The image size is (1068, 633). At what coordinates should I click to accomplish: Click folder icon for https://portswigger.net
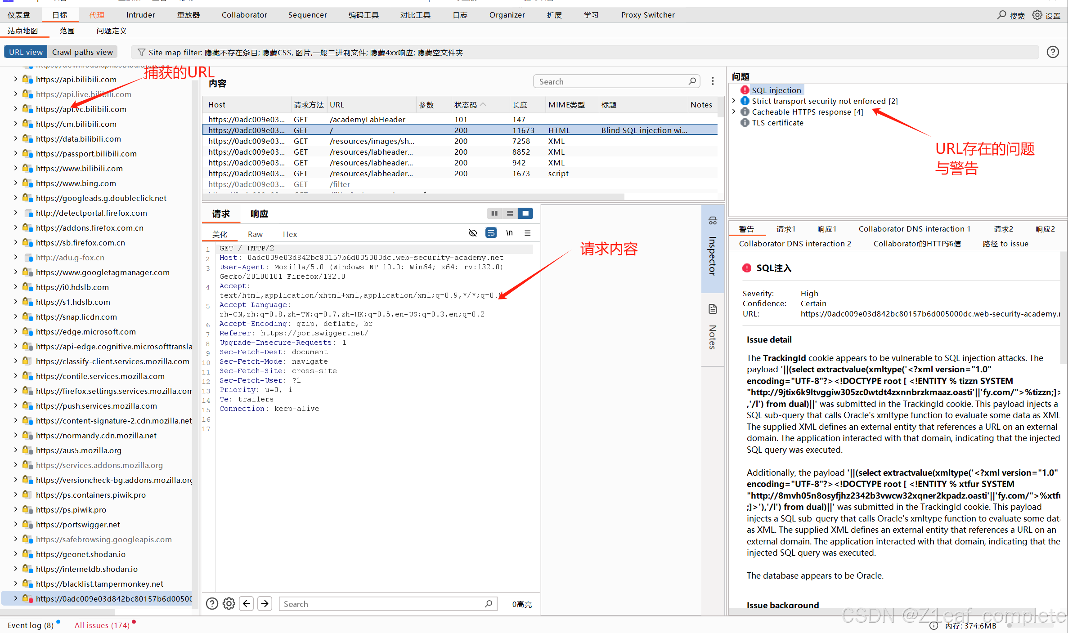28,525
